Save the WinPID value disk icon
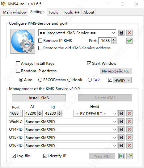The image size is (144, 168). click(x=121, y=121)
